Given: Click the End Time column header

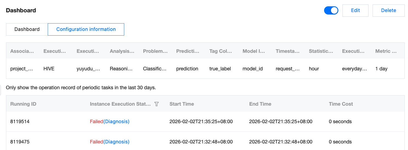Looking at the screenshot, I should click(260, 104).
